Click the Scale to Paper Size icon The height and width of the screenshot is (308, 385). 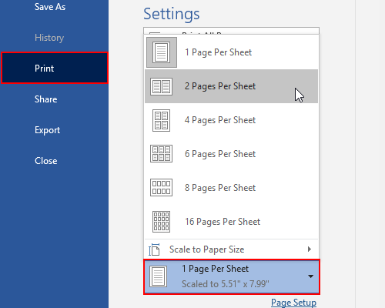coord(154,249)
